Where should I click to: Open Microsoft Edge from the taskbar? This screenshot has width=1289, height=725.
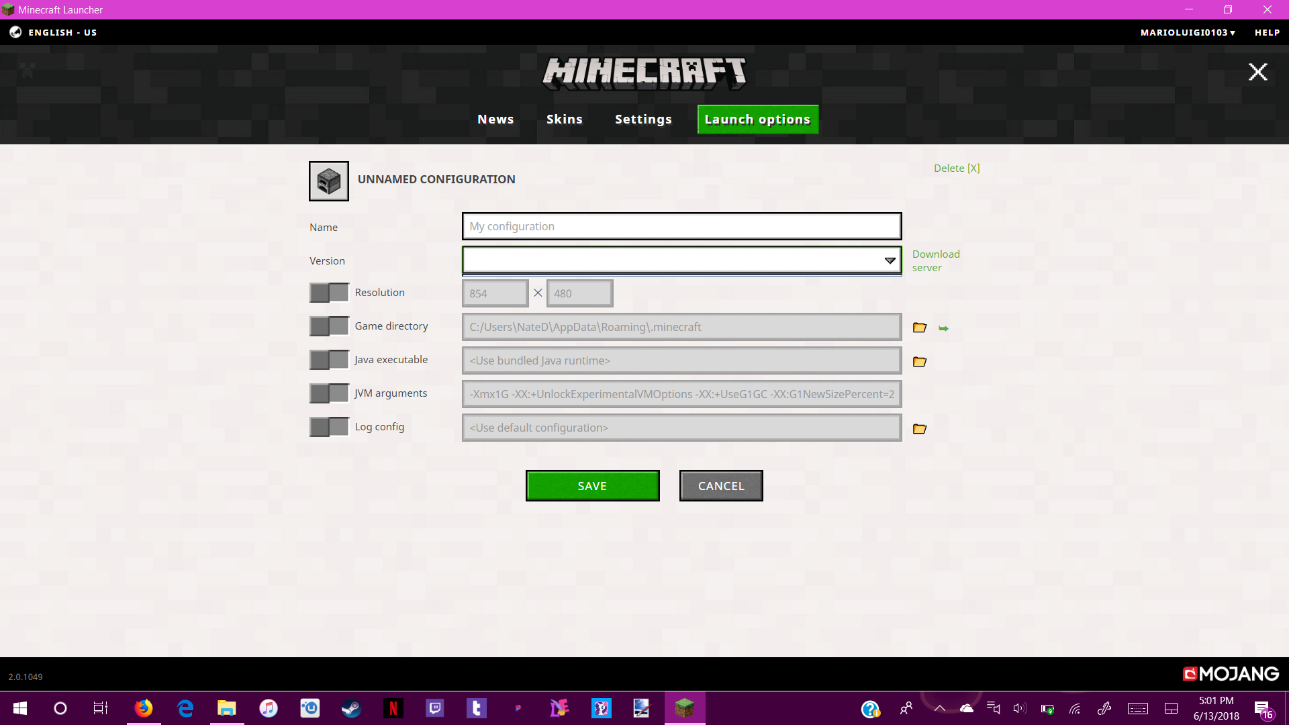(x=185, y=708)
